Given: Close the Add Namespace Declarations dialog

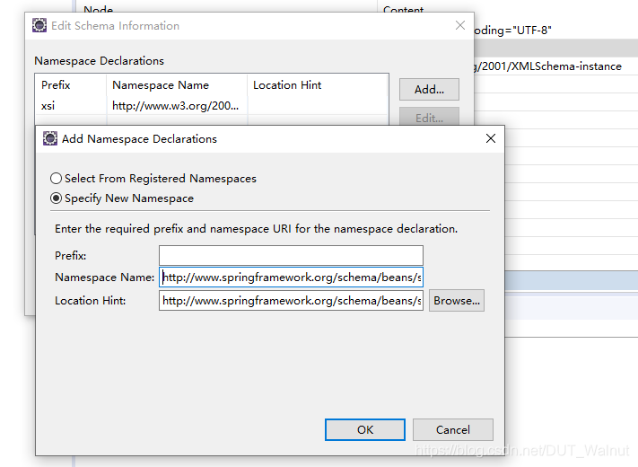Looking at the screenshot, I should 491,138.
